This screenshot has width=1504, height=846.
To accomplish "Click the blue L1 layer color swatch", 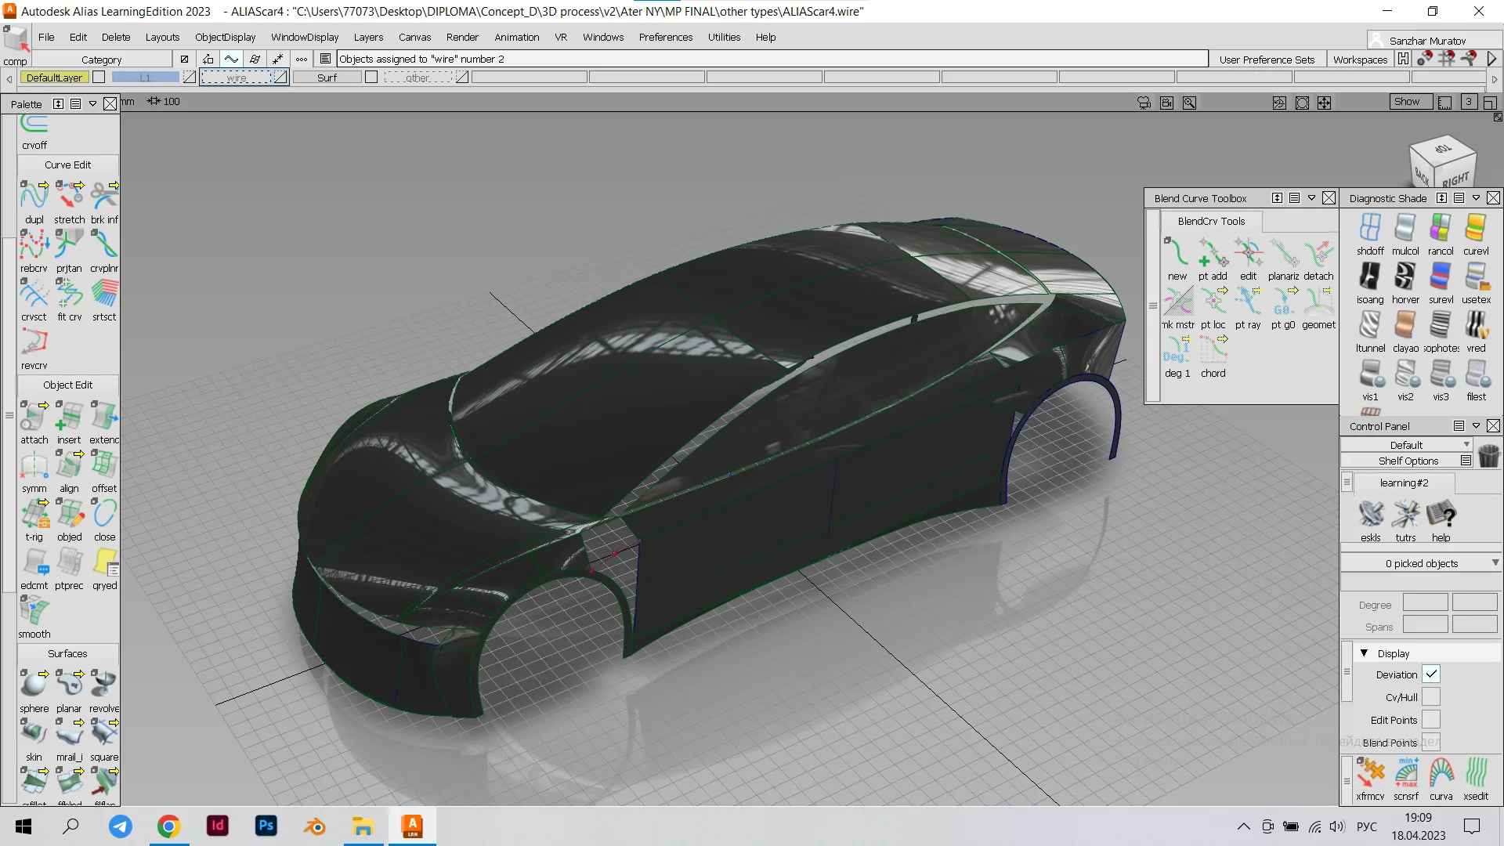I will pos(145,78).
